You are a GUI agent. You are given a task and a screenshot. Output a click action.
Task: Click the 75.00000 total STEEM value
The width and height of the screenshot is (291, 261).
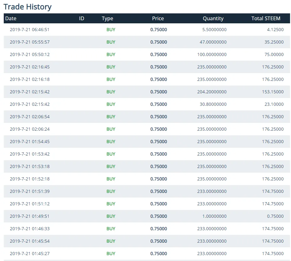274,54
